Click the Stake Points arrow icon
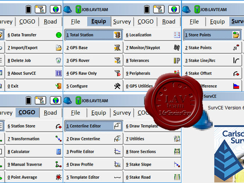 coord(236,48)
